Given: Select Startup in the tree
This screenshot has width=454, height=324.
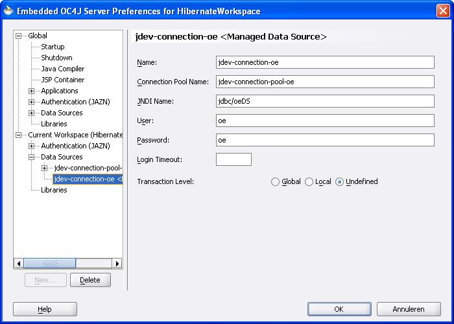Looking at the screenshot, I should (53, 47).
